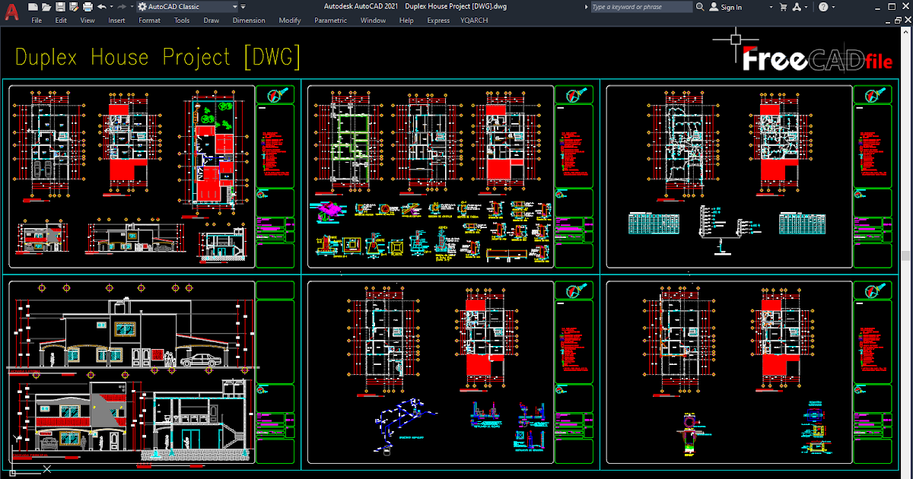Open the Help menu in menu bar
913x479 pixels.
[406, 21]
